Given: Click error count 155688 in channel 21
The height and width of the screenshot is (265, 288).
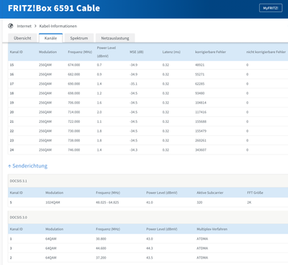Looking at the screenshot, I should (x=201, y=121).
